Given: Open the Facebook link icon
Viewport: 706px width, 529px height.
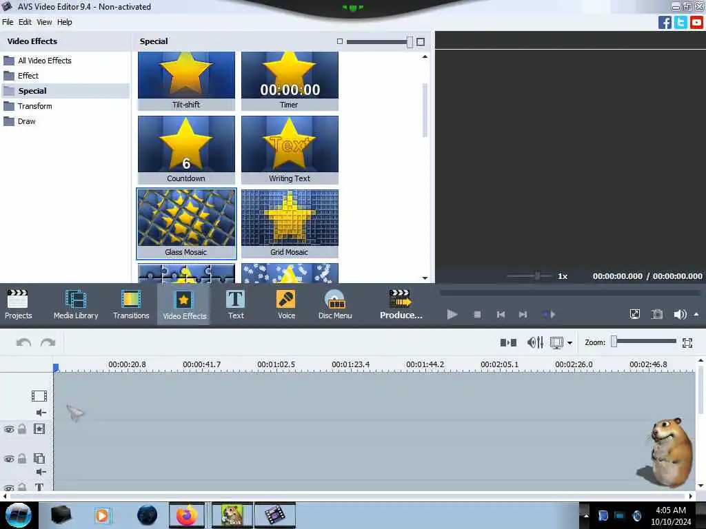Looking at the screenshot, I should click(x=665, y=22).
